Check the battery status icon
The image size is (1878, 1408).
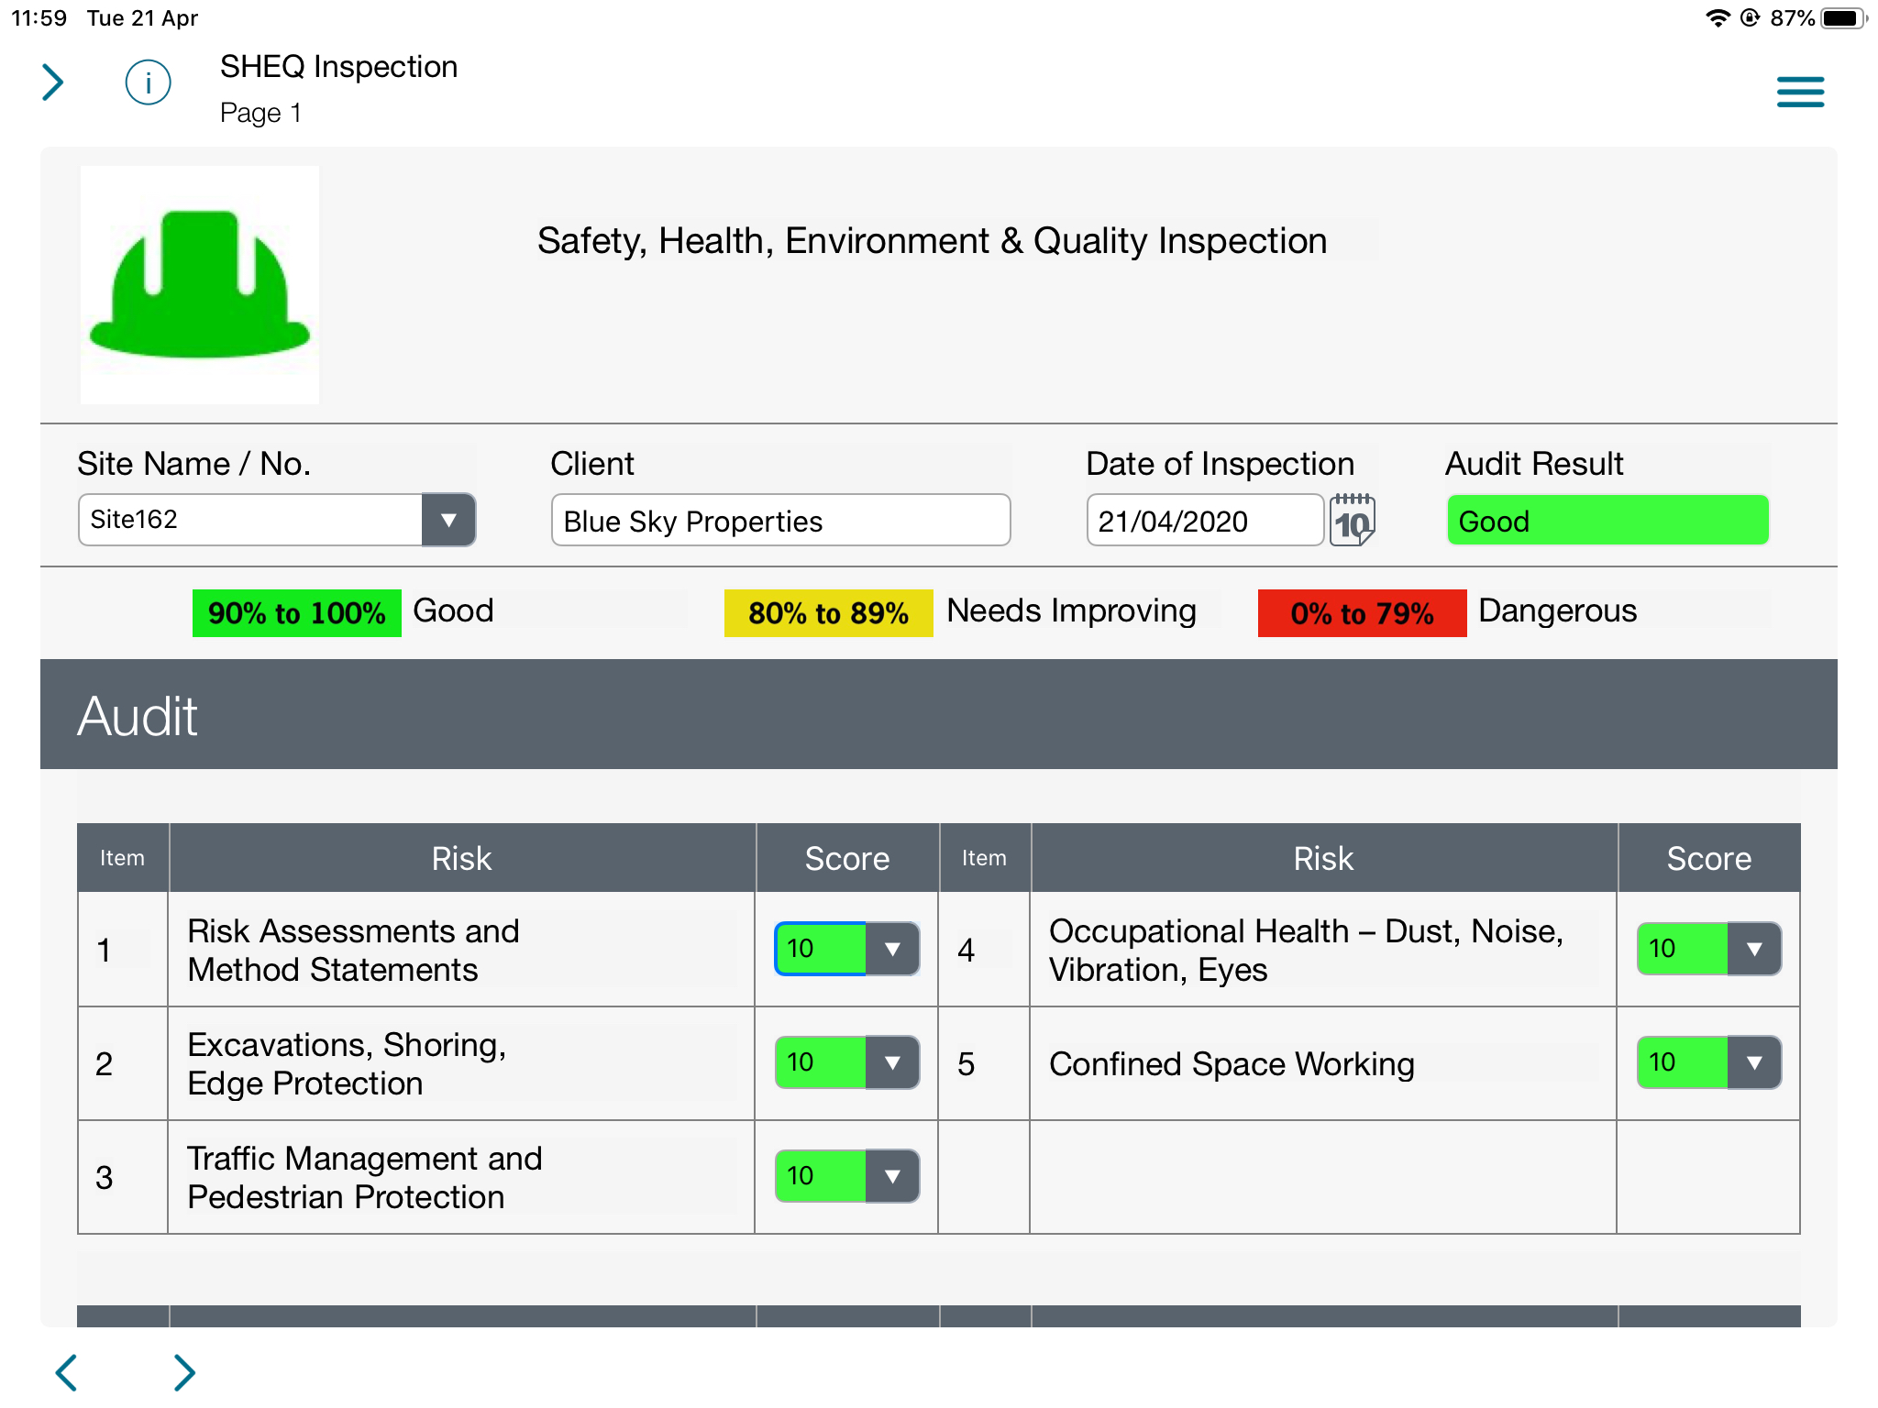click(1843, 18)
